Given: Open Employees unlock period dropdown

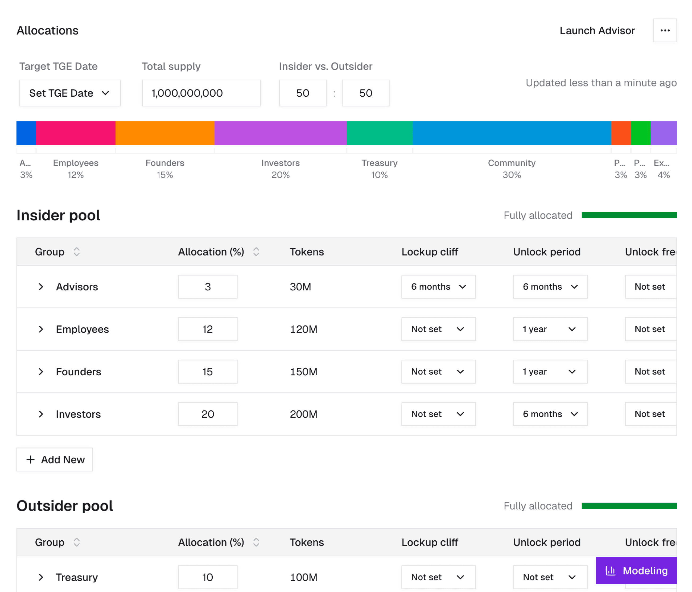Looking at the screenshot, I should (x=550, y=329).
